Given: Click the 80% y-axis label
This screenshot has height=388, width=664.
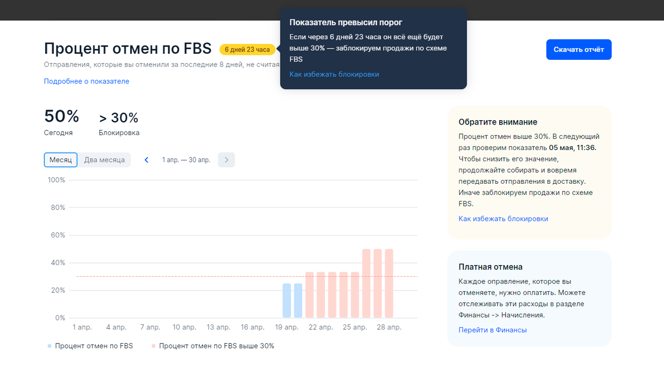Looking at the screenshot, I should (59, 208).
